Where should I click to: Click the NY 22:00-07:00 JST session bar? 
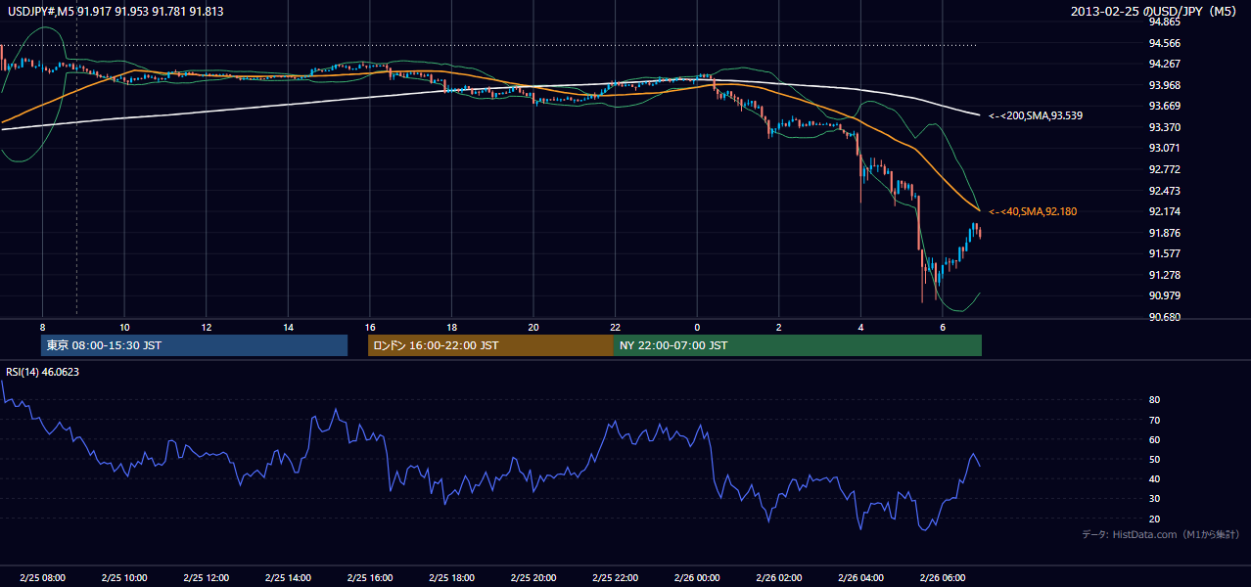pyautogui.click(x=798, y=345)
